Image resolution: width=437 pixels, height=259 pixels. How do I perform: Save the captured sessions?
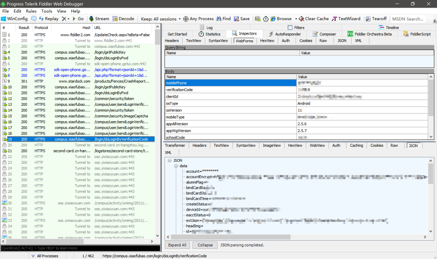[x=242, y=19]
